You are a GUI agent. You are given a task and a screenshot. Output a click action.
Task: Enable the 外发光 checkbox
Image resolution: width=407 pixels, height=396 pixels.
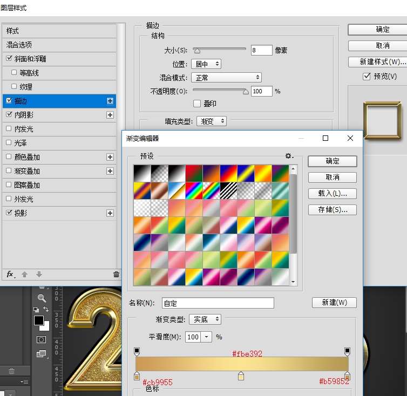[8, 199]
